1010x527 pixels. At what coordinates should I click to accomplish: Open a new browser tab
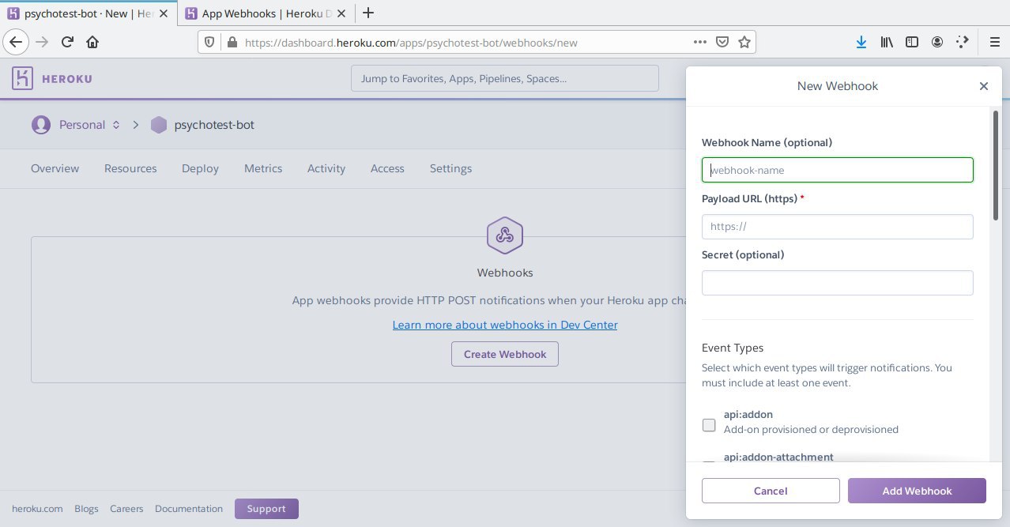tap(368, 13)
